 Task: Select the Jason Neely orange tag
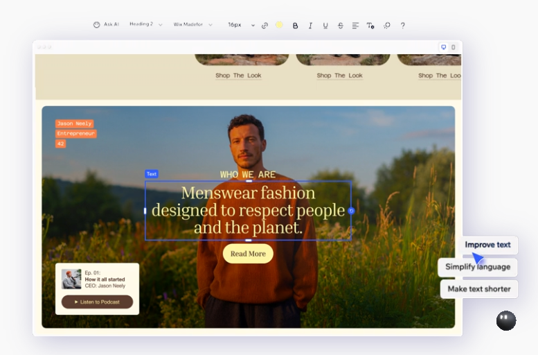pyautogui.click(x=75, y=123)
